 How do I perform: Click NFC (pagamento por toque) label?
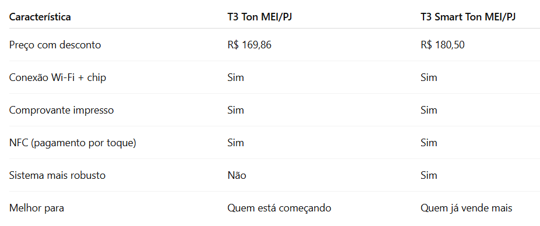73,143
